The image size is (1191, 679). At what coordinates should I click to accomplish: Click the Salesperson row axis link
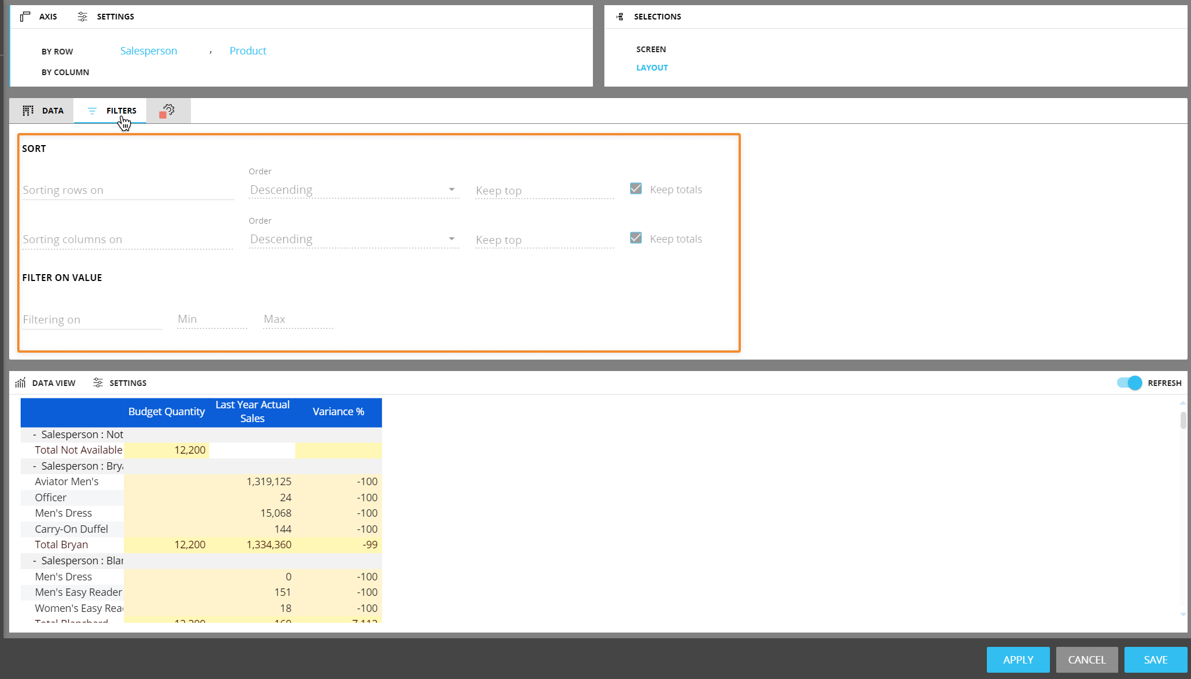point(149,51)
